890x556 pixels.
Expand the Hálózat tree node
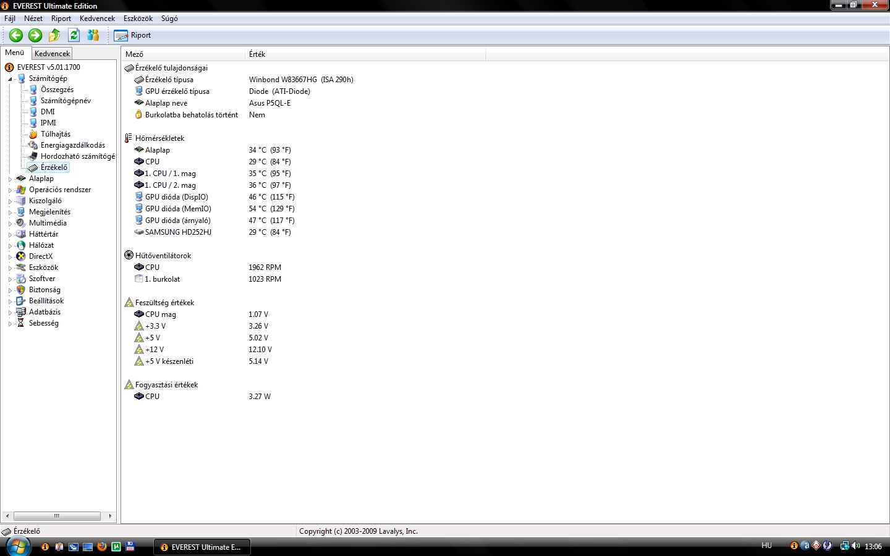tap(10, 246)
